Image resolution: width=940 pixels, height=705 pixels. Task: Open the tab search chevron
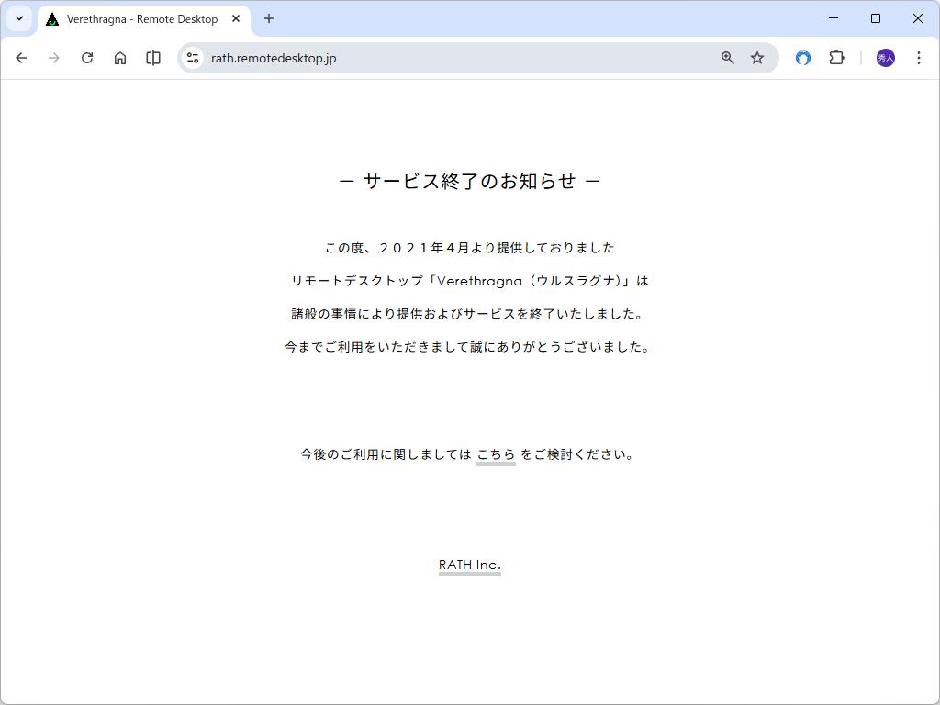[18, 18]
